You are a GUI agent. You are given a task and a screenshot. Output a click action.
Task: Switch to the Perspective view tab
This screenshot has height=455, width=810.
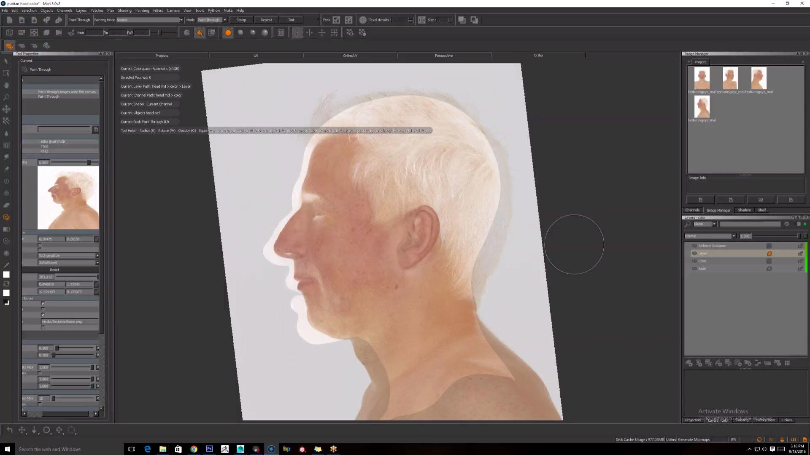pyautogui.click(x=444, y=56)
